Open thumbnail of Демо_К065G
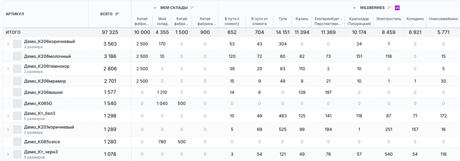 pos(17,104)
